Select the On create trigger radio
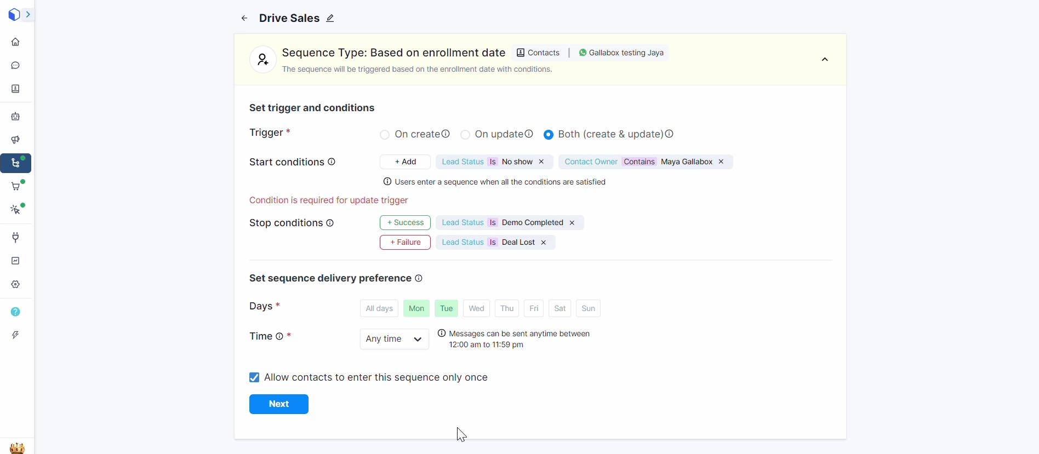The image size is (1039, 454). [x=385, y=135]
